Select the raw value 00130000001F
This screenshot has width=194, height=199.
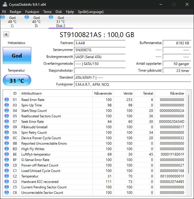(172, 176)
